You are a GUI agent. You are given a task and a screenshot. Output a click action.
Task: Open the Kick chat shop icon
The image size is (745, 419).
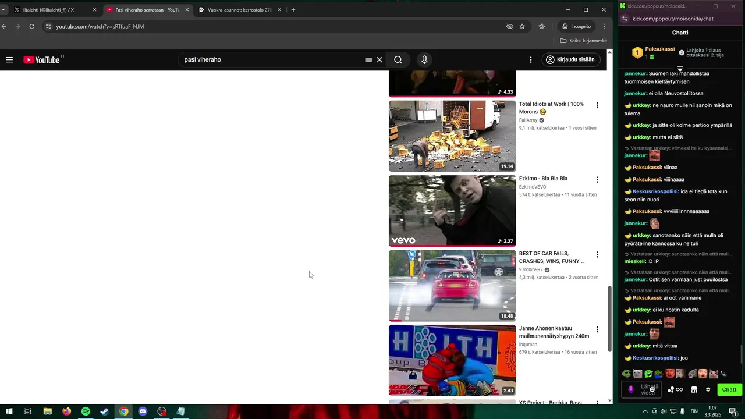click(x=694, y=389)
